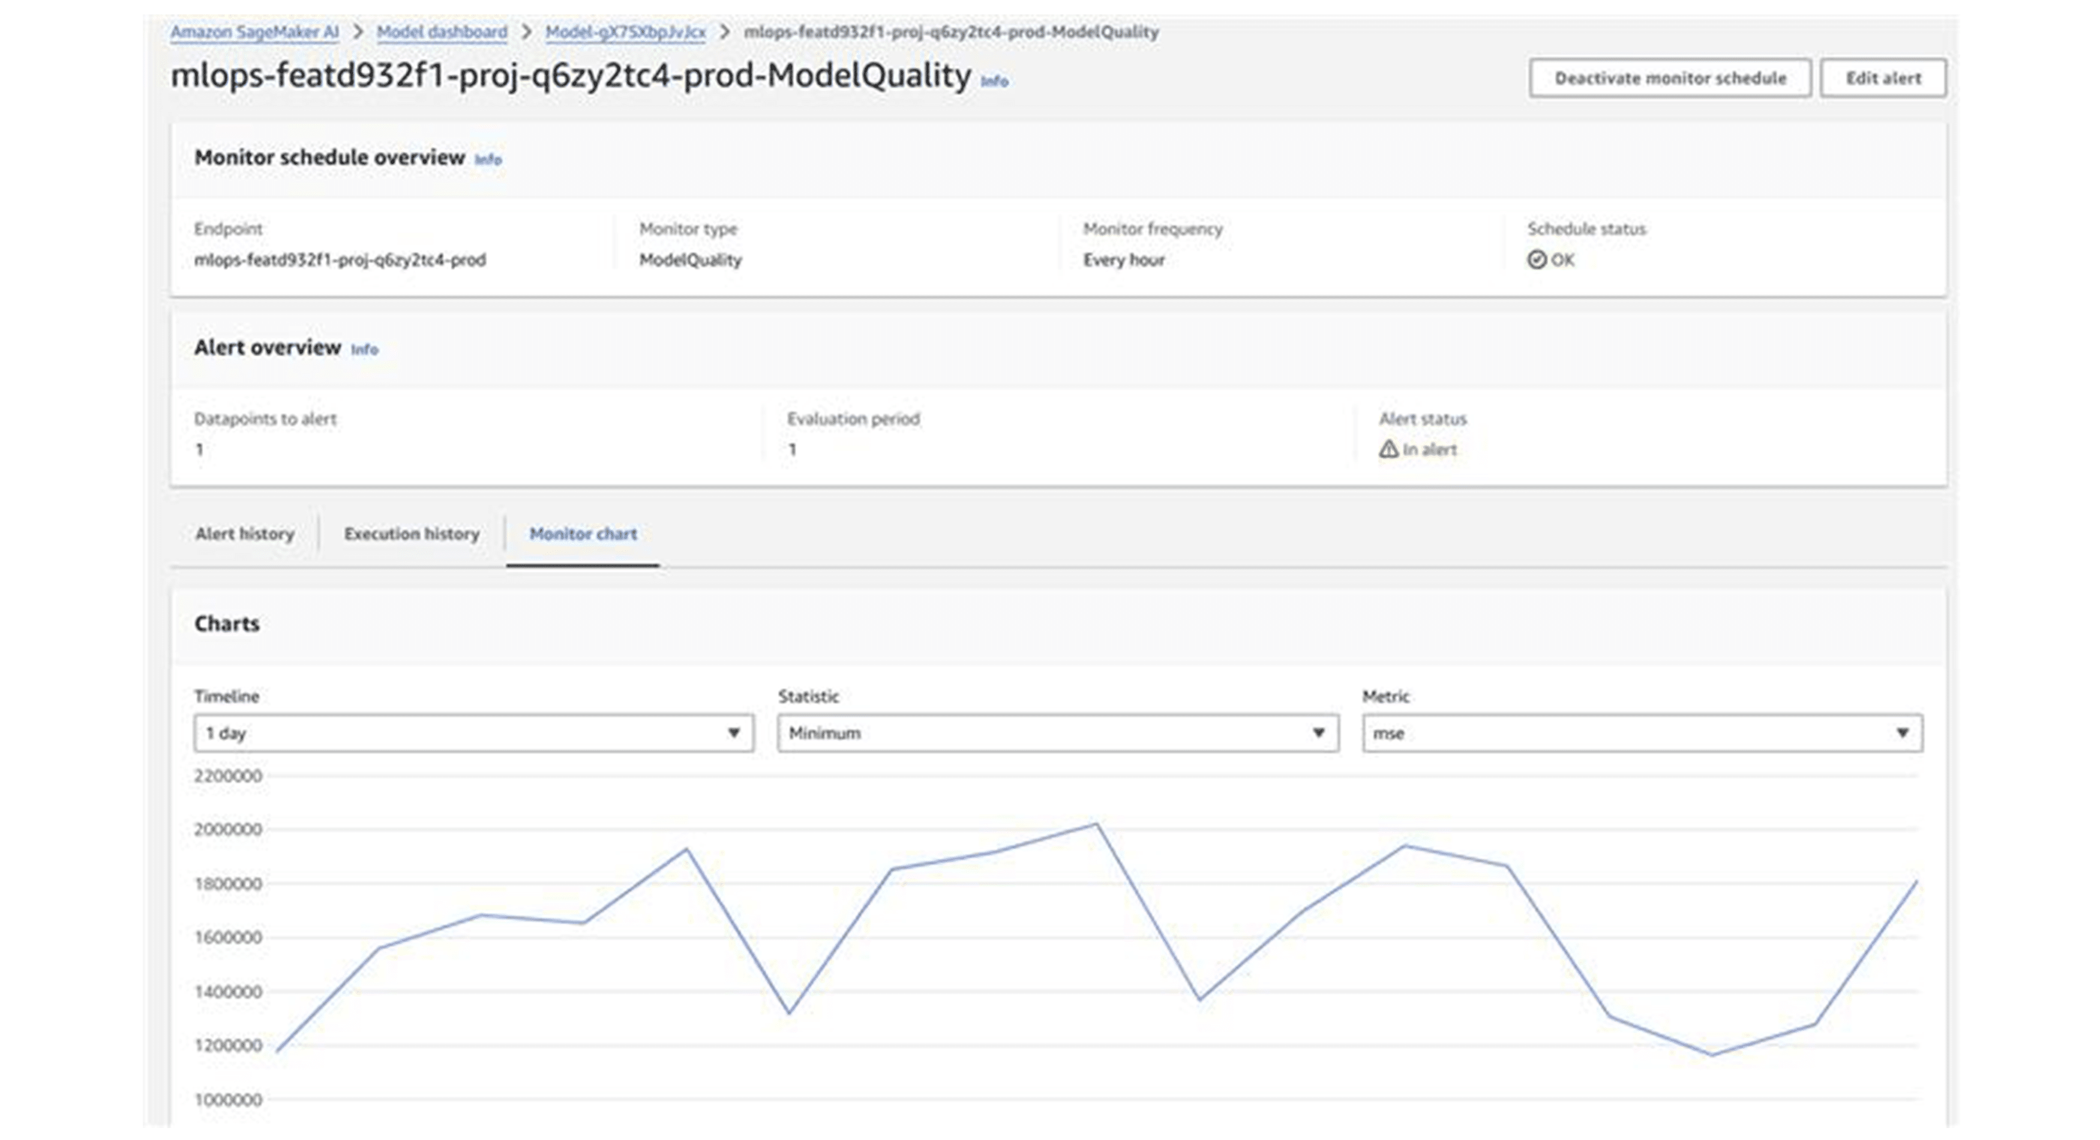Click the OK schedule status checkmark icon
This screenshot has height=1140, width=2100.
(x=1537, y=260)
